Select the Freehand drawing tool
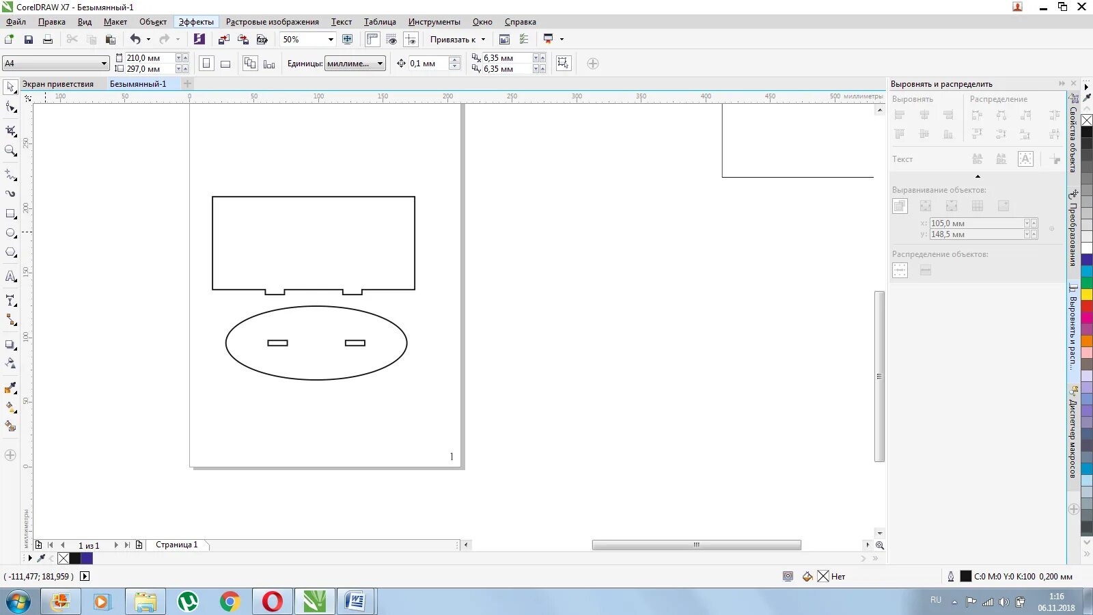Screen dimensions: 1093x615 click(x=10, y=174)
